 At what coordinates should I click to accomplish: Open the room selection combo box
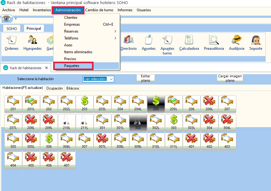[98, 79]
